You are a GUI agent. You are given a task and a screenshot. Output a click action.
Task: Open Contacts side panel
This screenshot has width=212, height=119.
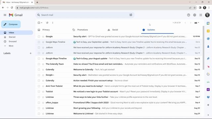pos(208,47)
